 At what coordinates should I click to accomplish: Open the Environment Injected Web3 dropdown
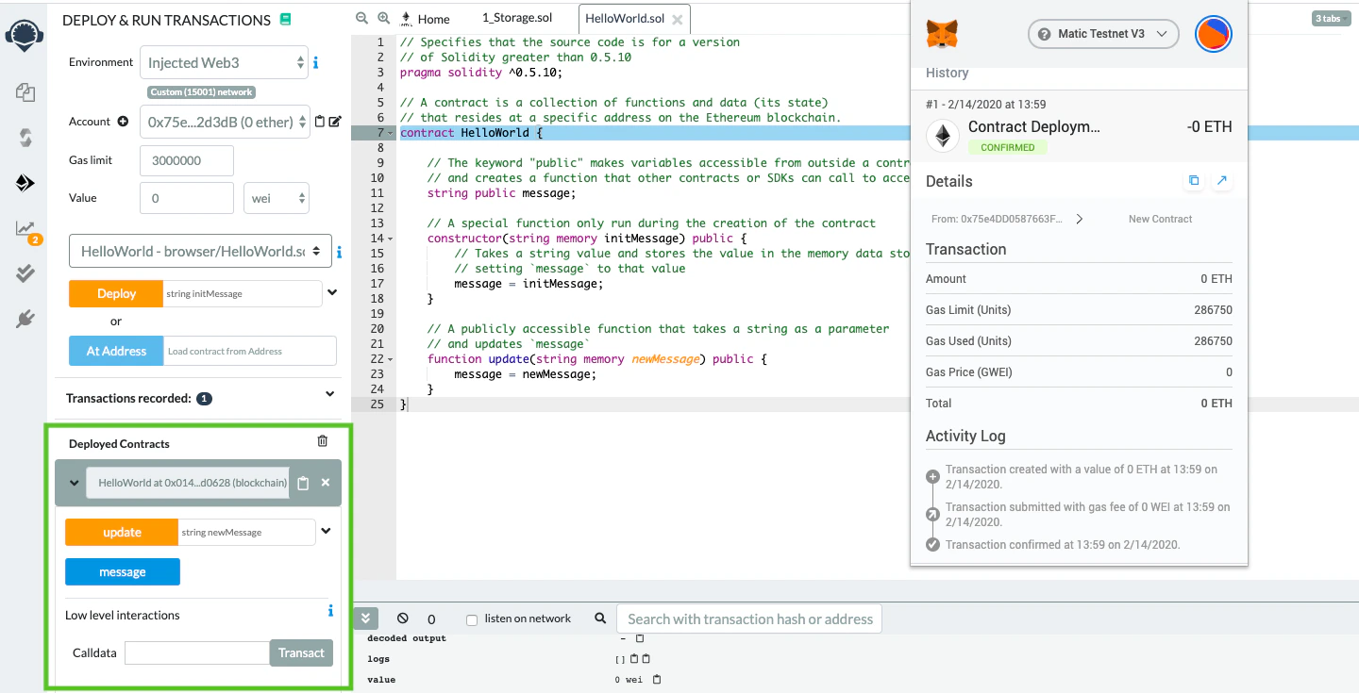225,62
